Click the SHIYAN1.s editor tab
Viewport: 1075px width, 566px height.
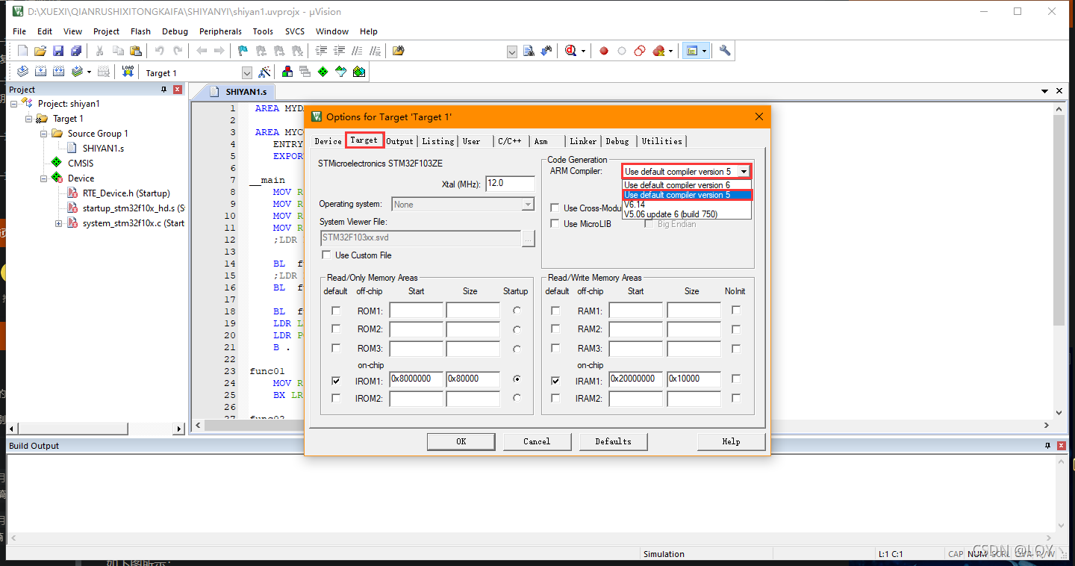point(240,92)
